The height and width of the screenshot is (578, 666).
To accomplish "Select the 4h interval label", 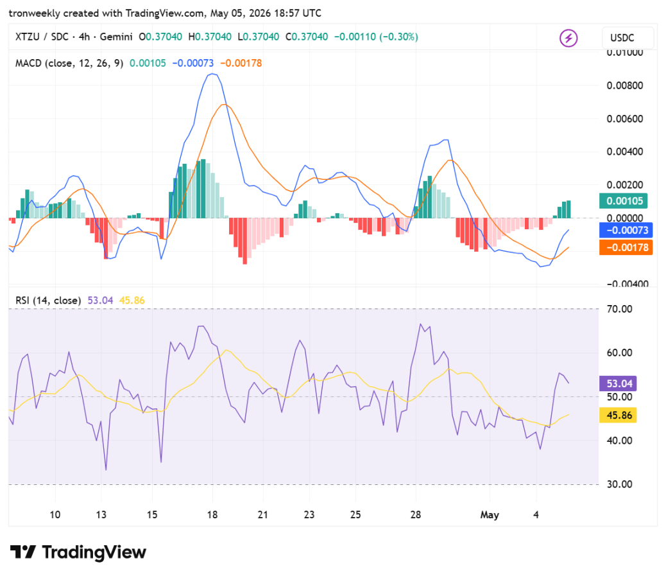I will pyautogui.click(x=84, y=37).
